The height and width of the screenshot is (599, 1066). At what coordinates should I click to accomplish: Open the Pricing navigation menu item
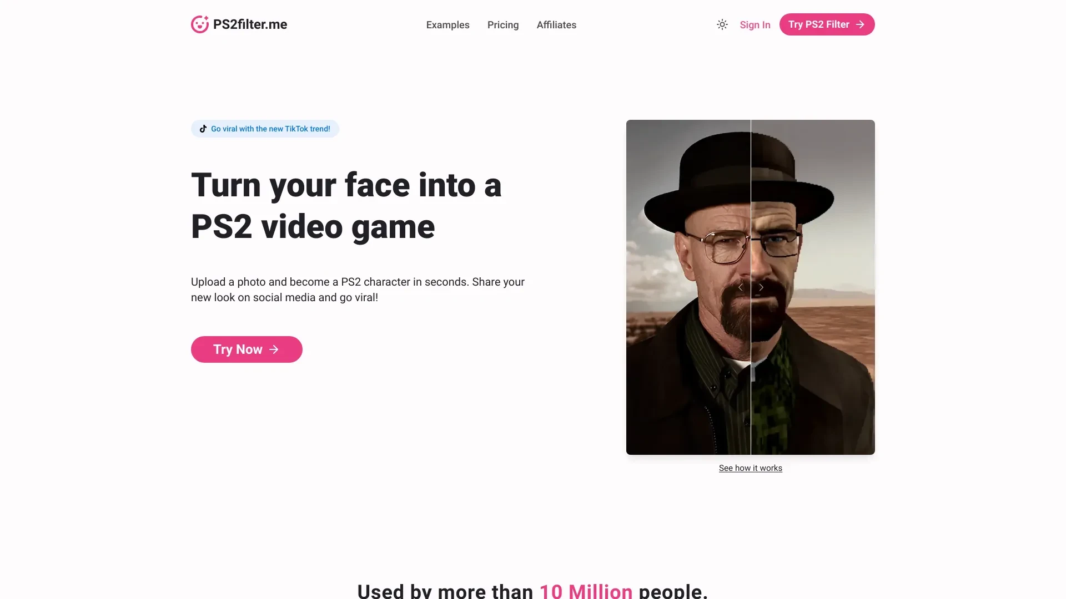(503, 24)
